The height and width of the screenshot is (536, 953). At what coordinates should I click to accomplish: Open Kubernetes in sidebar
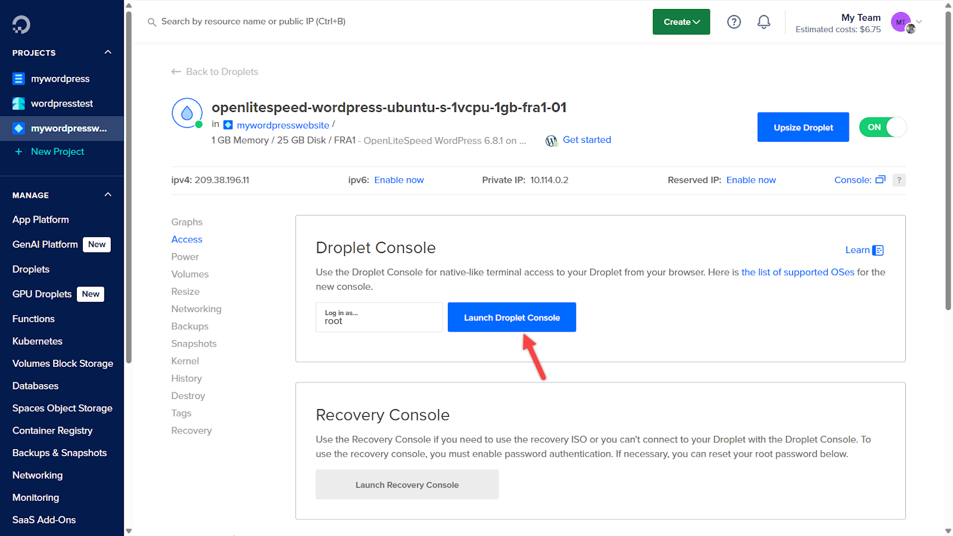(38, 341)
